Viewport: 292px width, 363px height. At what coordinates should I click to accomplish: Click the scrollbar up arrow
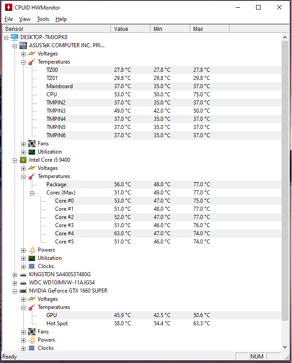[x=285, y=37]
